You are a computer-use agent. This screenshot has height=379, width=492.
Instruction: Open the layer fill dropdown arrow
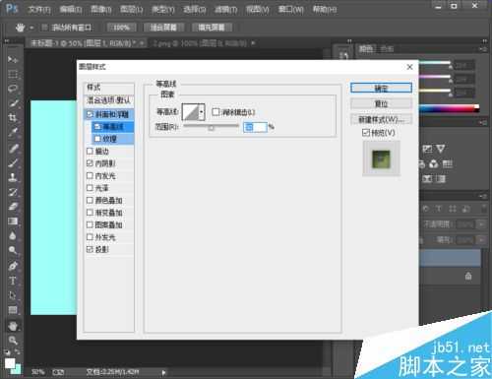click(481, 240)
